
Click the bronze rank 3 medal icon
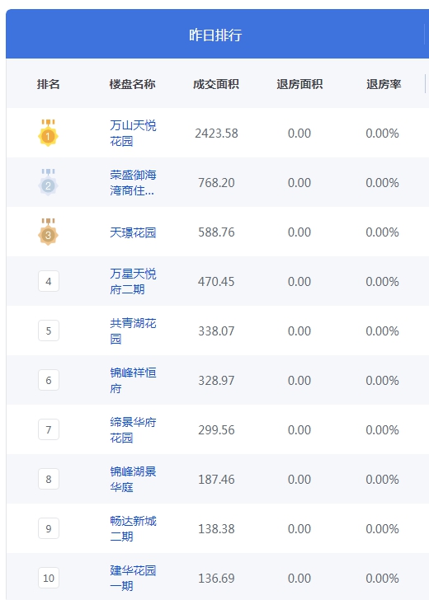coord(48,232)
